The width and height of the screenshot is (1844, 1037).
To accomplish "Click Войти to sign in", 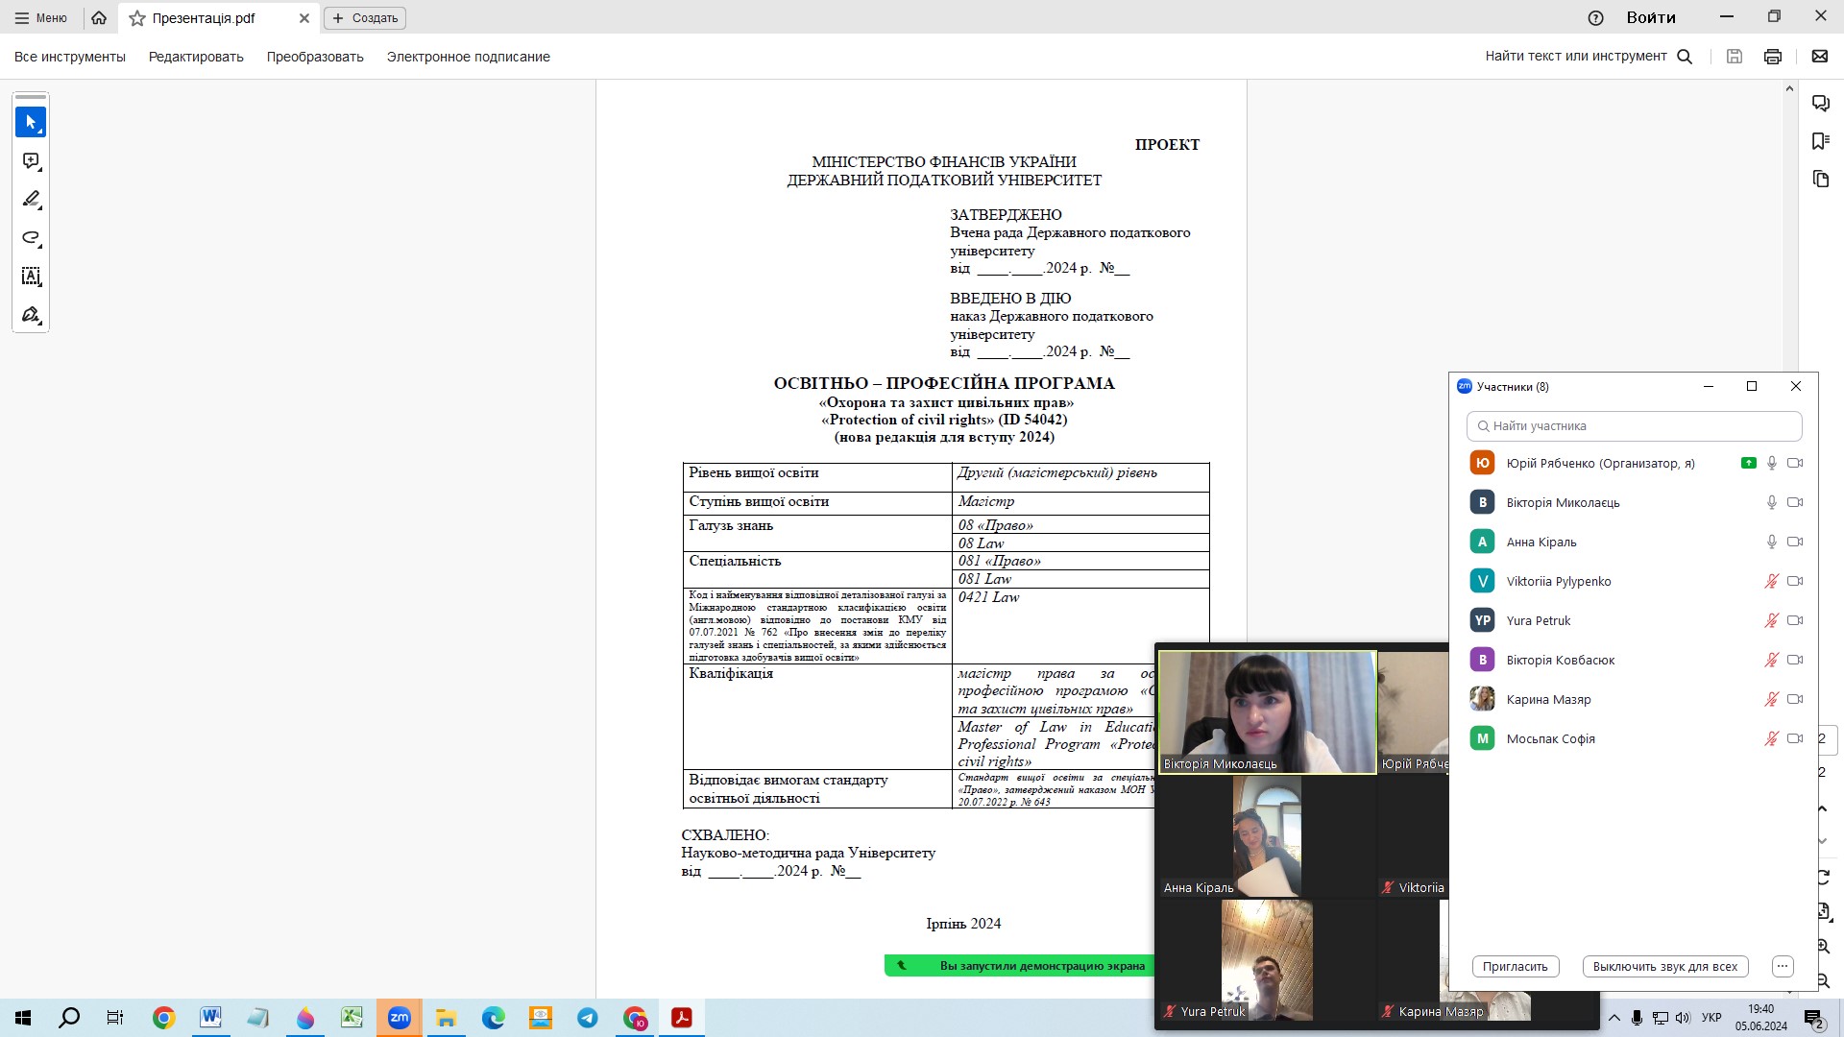I will click(1651, 17).
